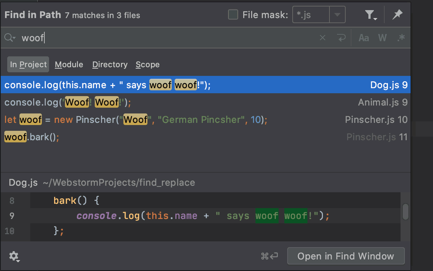433x271 pixels.
Task: Open preview settings with the gear icon
Action: [14, 256]
